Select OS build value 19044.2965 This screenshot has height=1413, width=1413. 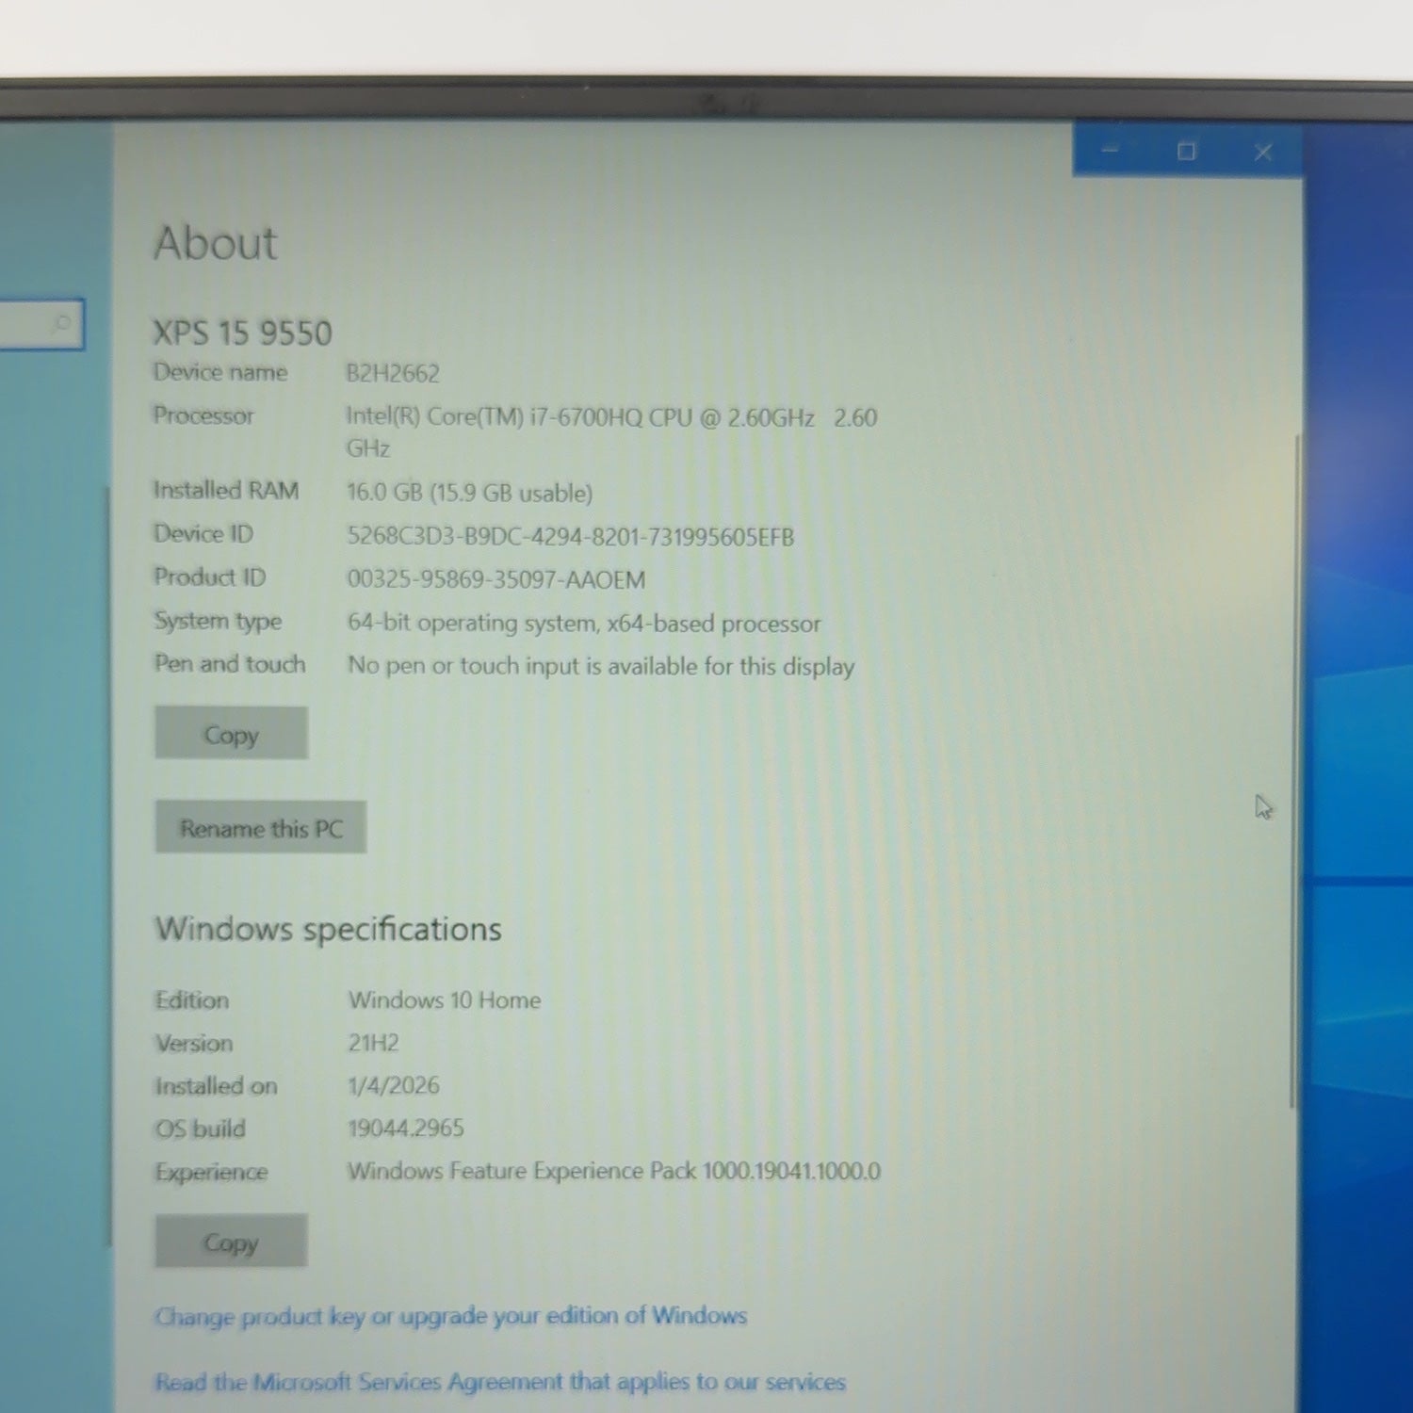pyautogui.click(x=406, y=1128)
